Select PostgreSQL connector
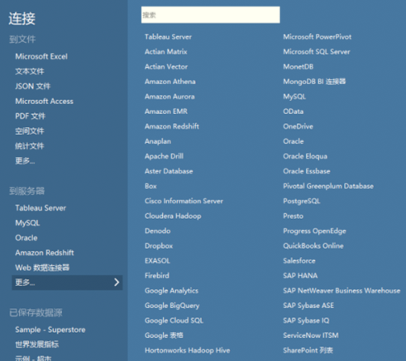The width and height of the screenshot is (406, 361). click(x=302, y=201)
